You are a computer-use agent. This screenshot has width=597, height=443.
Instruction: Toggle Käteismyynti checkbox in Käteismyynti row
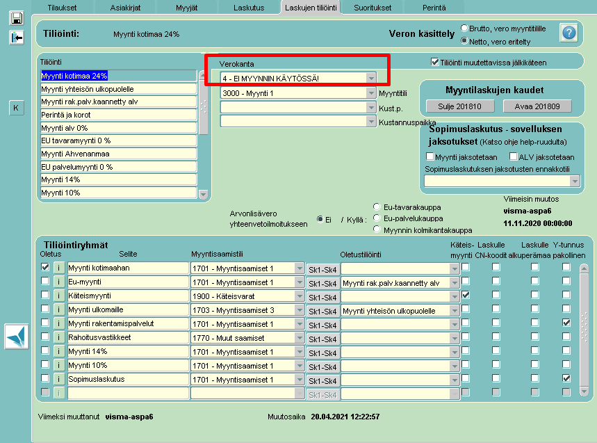[466, 295]
